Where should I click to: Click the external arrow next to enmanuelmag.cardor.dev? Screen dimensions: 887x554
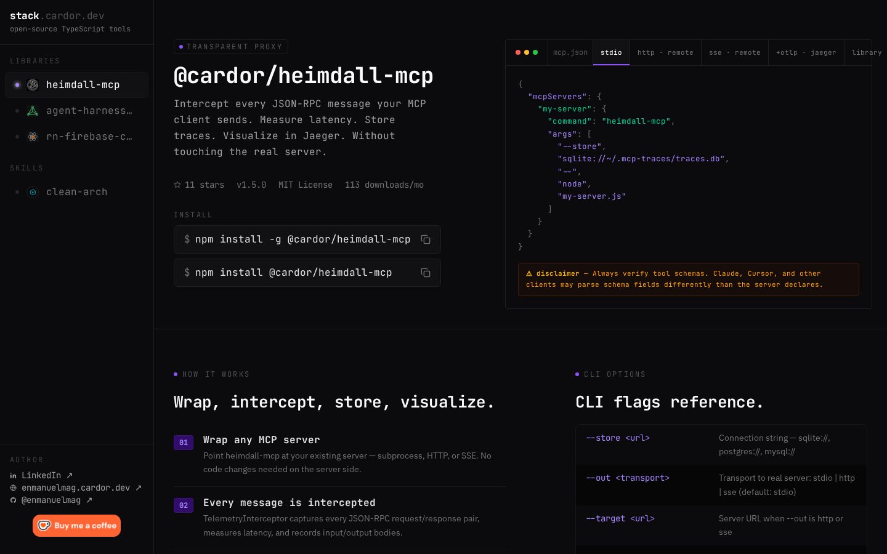coord(139,488)
